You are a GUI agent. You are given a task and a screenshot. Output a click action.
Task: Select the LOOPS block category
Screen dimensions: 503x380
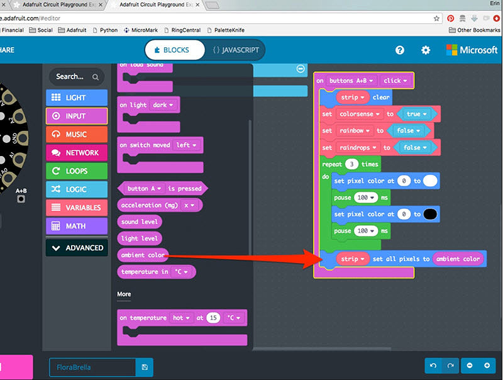[76, 170]
